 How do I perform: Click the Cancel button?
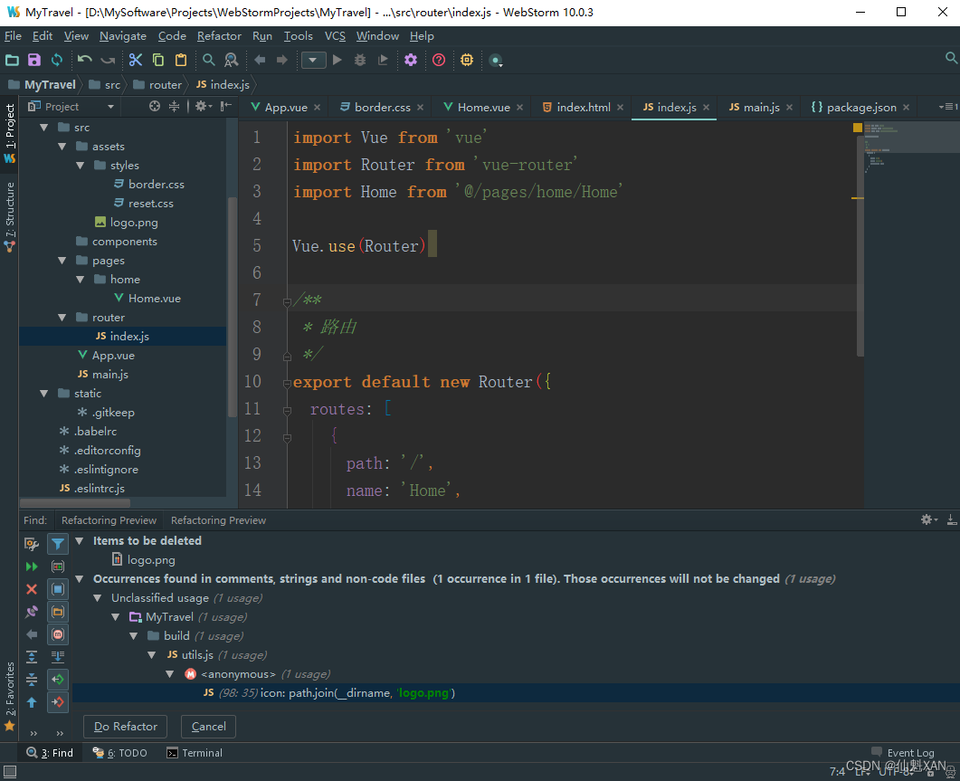(x=209, y=727)
